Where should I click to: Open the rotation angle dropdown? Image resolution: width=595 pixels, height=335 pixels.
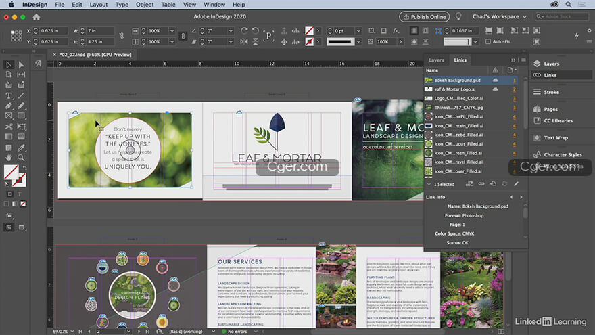click(231, 30)
